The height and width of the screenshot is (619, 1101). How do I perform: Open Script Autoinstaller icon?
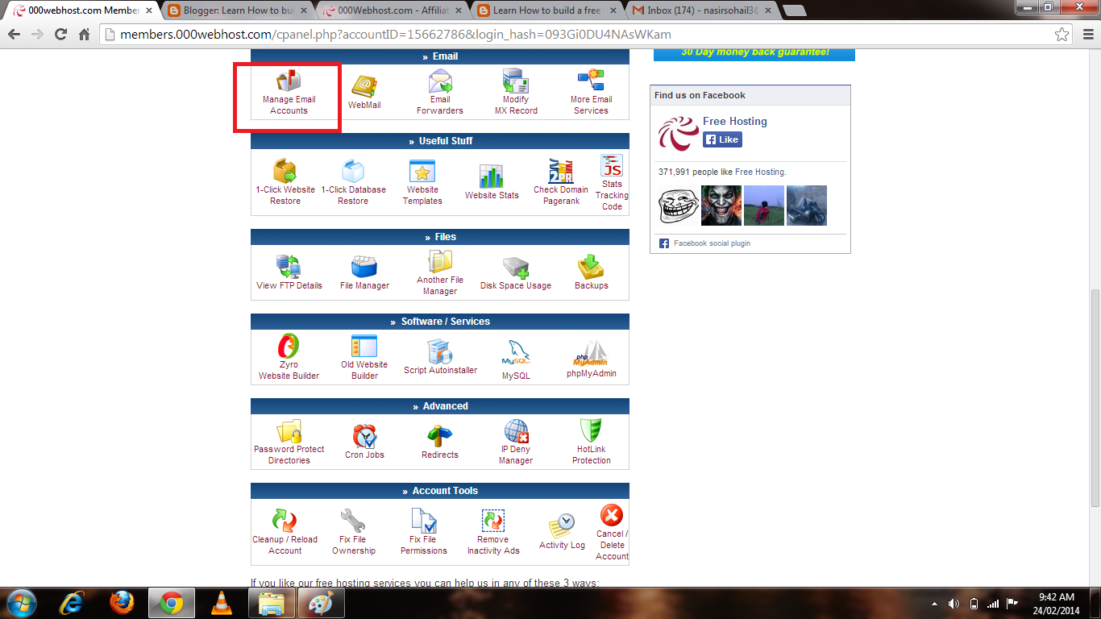(440, 351)
